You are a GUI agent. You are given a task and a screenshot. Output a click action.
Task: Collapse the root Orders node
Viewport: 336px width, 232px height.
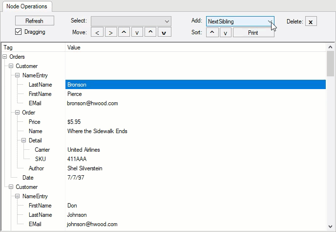(x=5, y=57)
